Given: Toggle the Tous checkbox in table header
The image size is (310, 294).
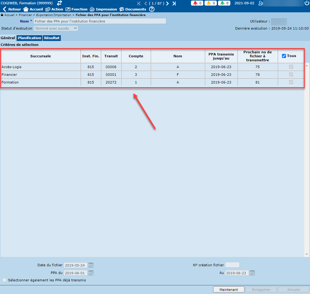Looking at the screenshot, I should point(284,56).
